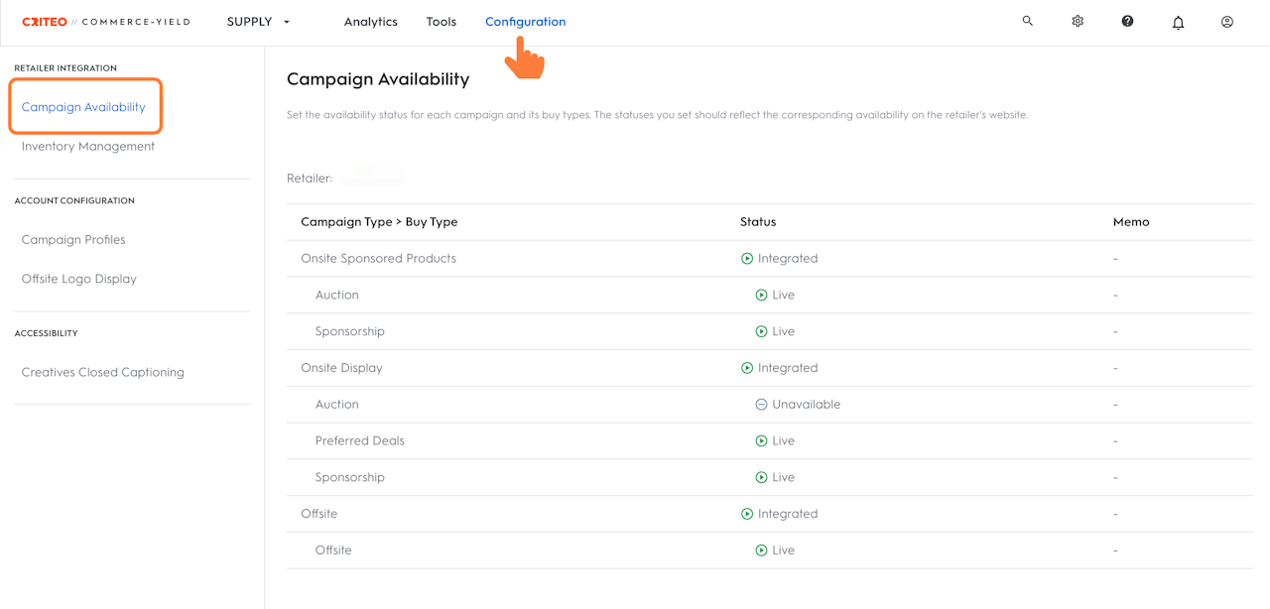
Task: Select the Configuration tab
Action: coord(525,22)
